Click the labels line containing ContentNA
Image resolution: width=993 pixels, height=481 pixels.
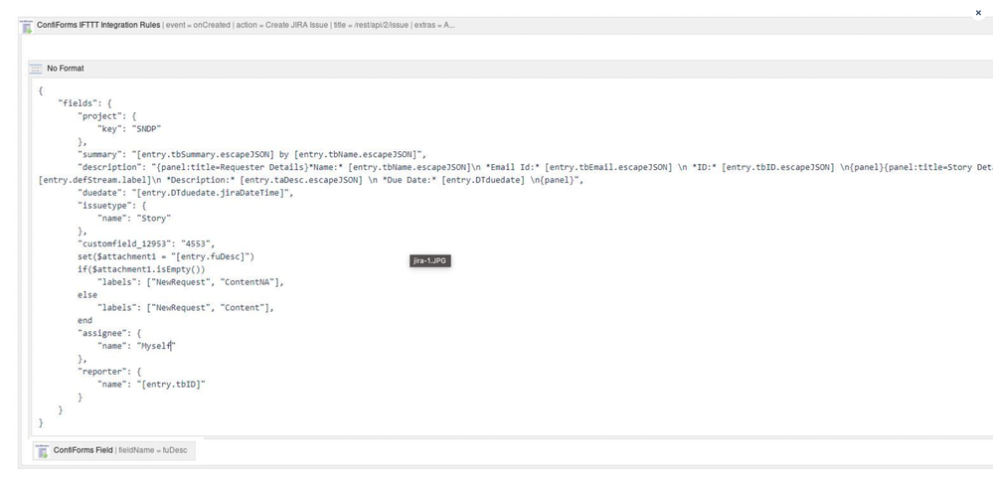click(x=191, y=282)
